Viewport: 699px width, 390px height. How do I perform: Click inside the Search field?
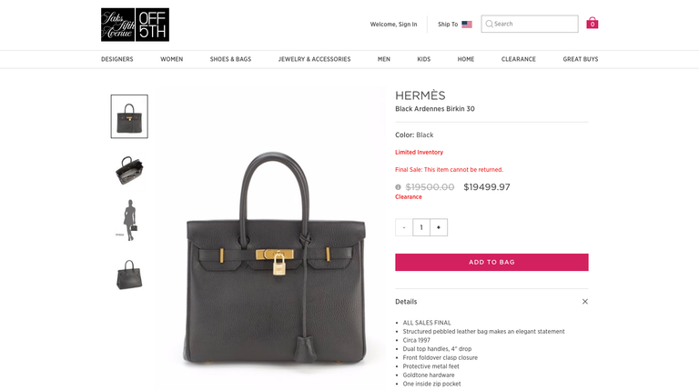click(530, 24)
